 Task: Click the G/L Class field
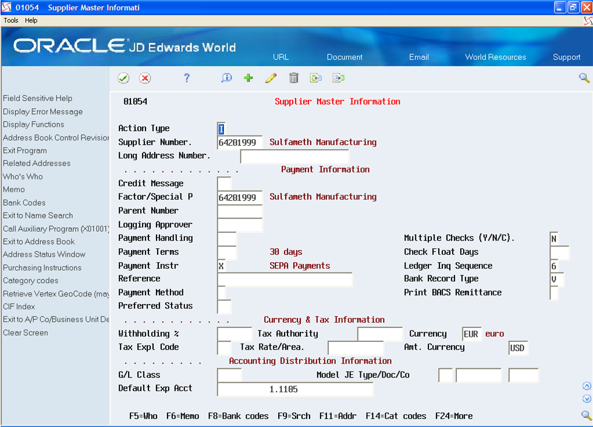(229, 375)
